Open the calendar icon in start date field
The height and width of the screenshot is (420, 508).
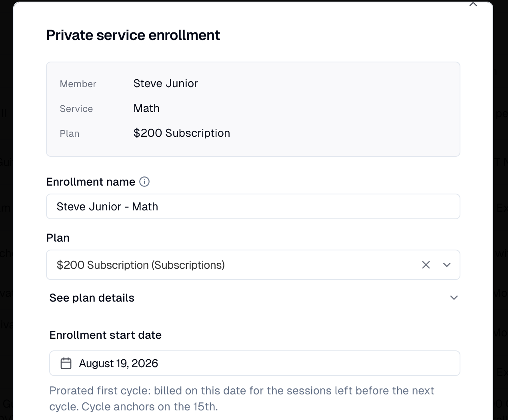click(66, 363)
